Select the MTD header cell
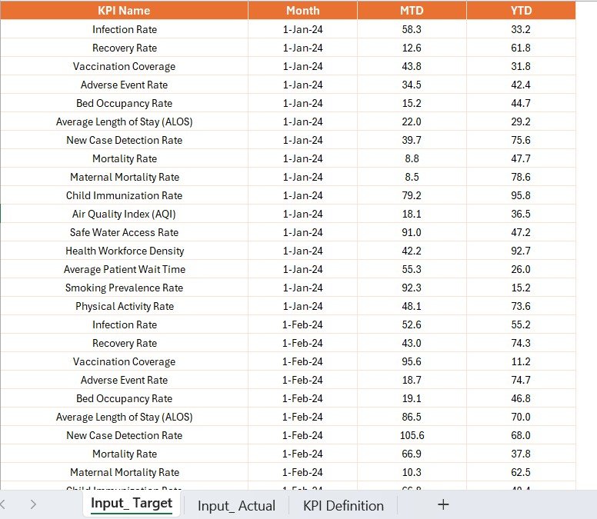Viewport: 597px width, 519px height. click(x=412, y=10)
